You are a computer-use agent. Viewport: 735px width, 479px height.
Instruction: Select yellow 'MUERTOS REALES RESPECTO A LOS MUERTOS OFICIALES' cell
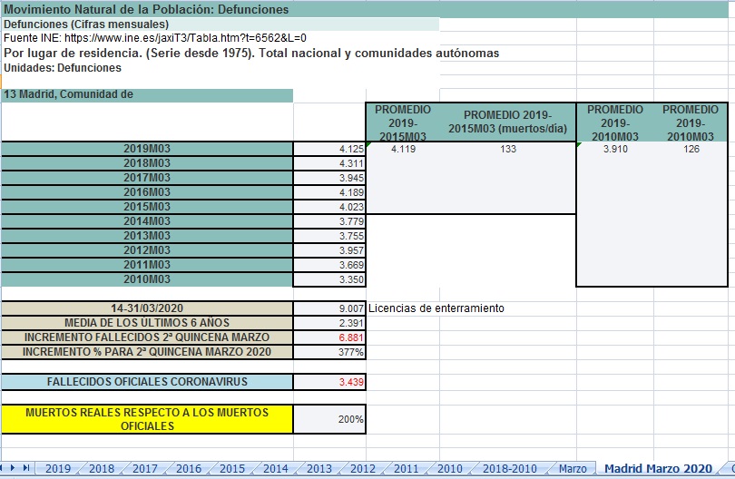[x=147, y=419]
